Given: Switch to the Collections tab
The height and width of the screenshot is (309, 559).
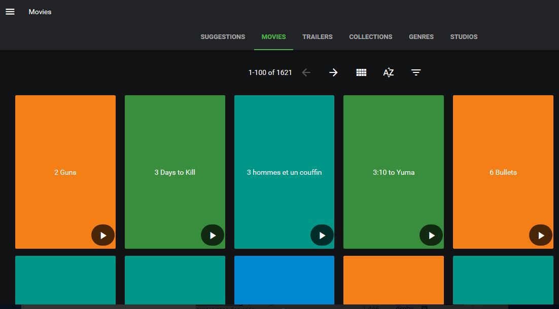Looking at the screenshot, I should pyautogui.click(x=370, y=37).
